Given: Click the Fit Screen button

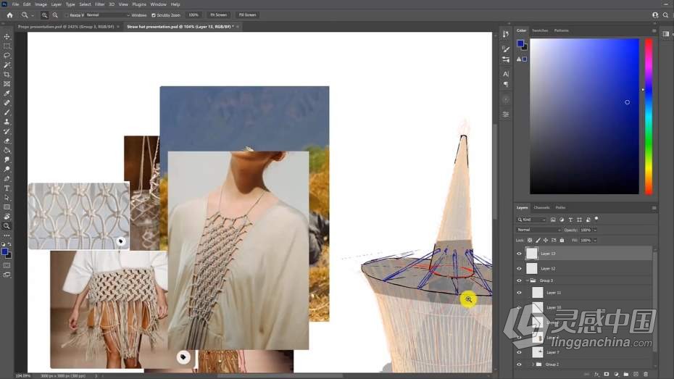Looking at the screenshot, I should pyautogui.click(x=217, y=14).
